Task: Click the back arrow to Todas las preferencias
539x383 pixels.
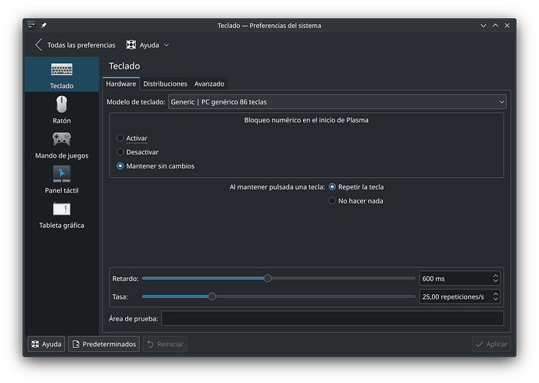Action: pos(39,45)
